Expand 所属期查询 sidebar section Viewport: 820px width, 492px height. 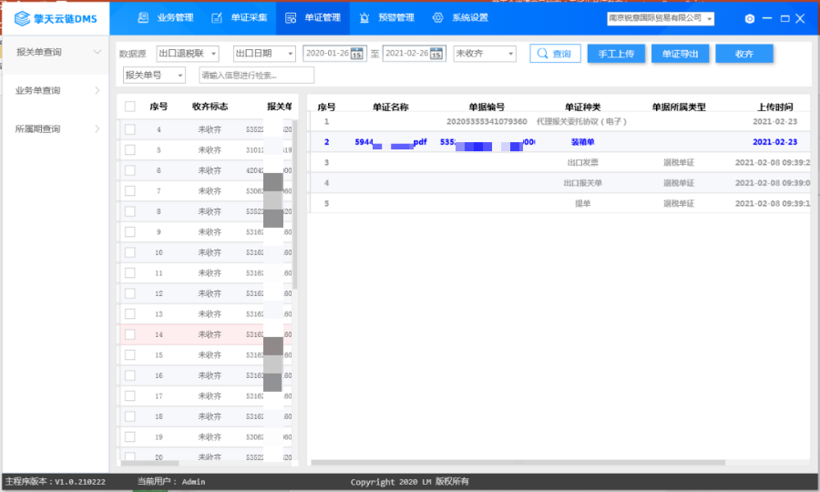tap(56, 128)
